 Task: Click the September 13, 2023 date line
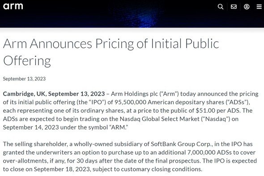(24, 79)
